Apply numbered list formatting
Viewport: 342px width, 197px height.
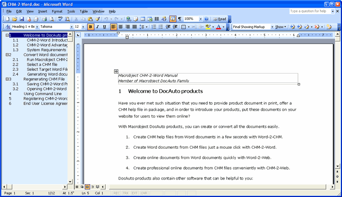click(154, 27)
